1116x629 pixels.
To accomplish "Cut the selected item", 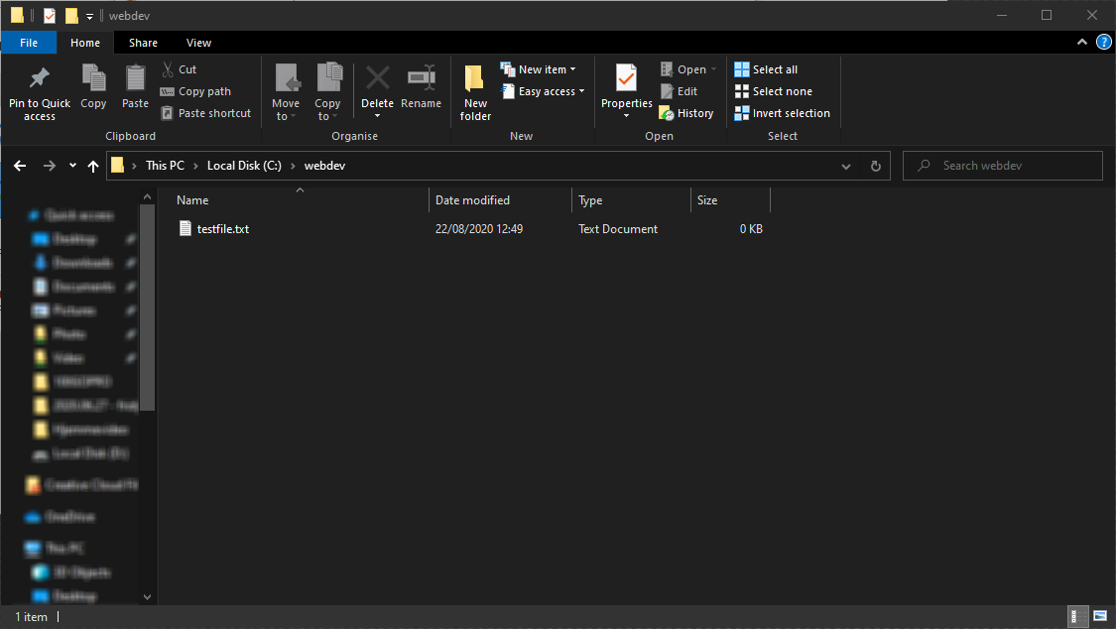I will pos(180,69).
